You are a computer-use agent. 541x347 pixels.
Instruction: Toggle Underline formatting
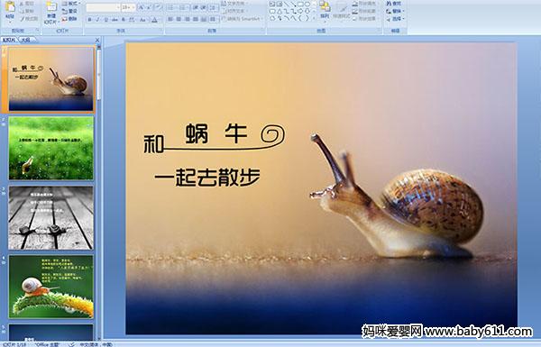click(105, 20)
